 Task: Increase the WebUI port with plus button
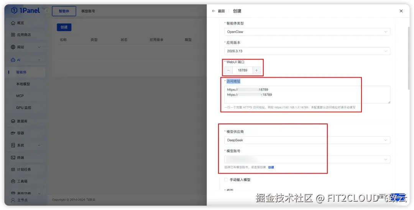[x=256, y=70]
